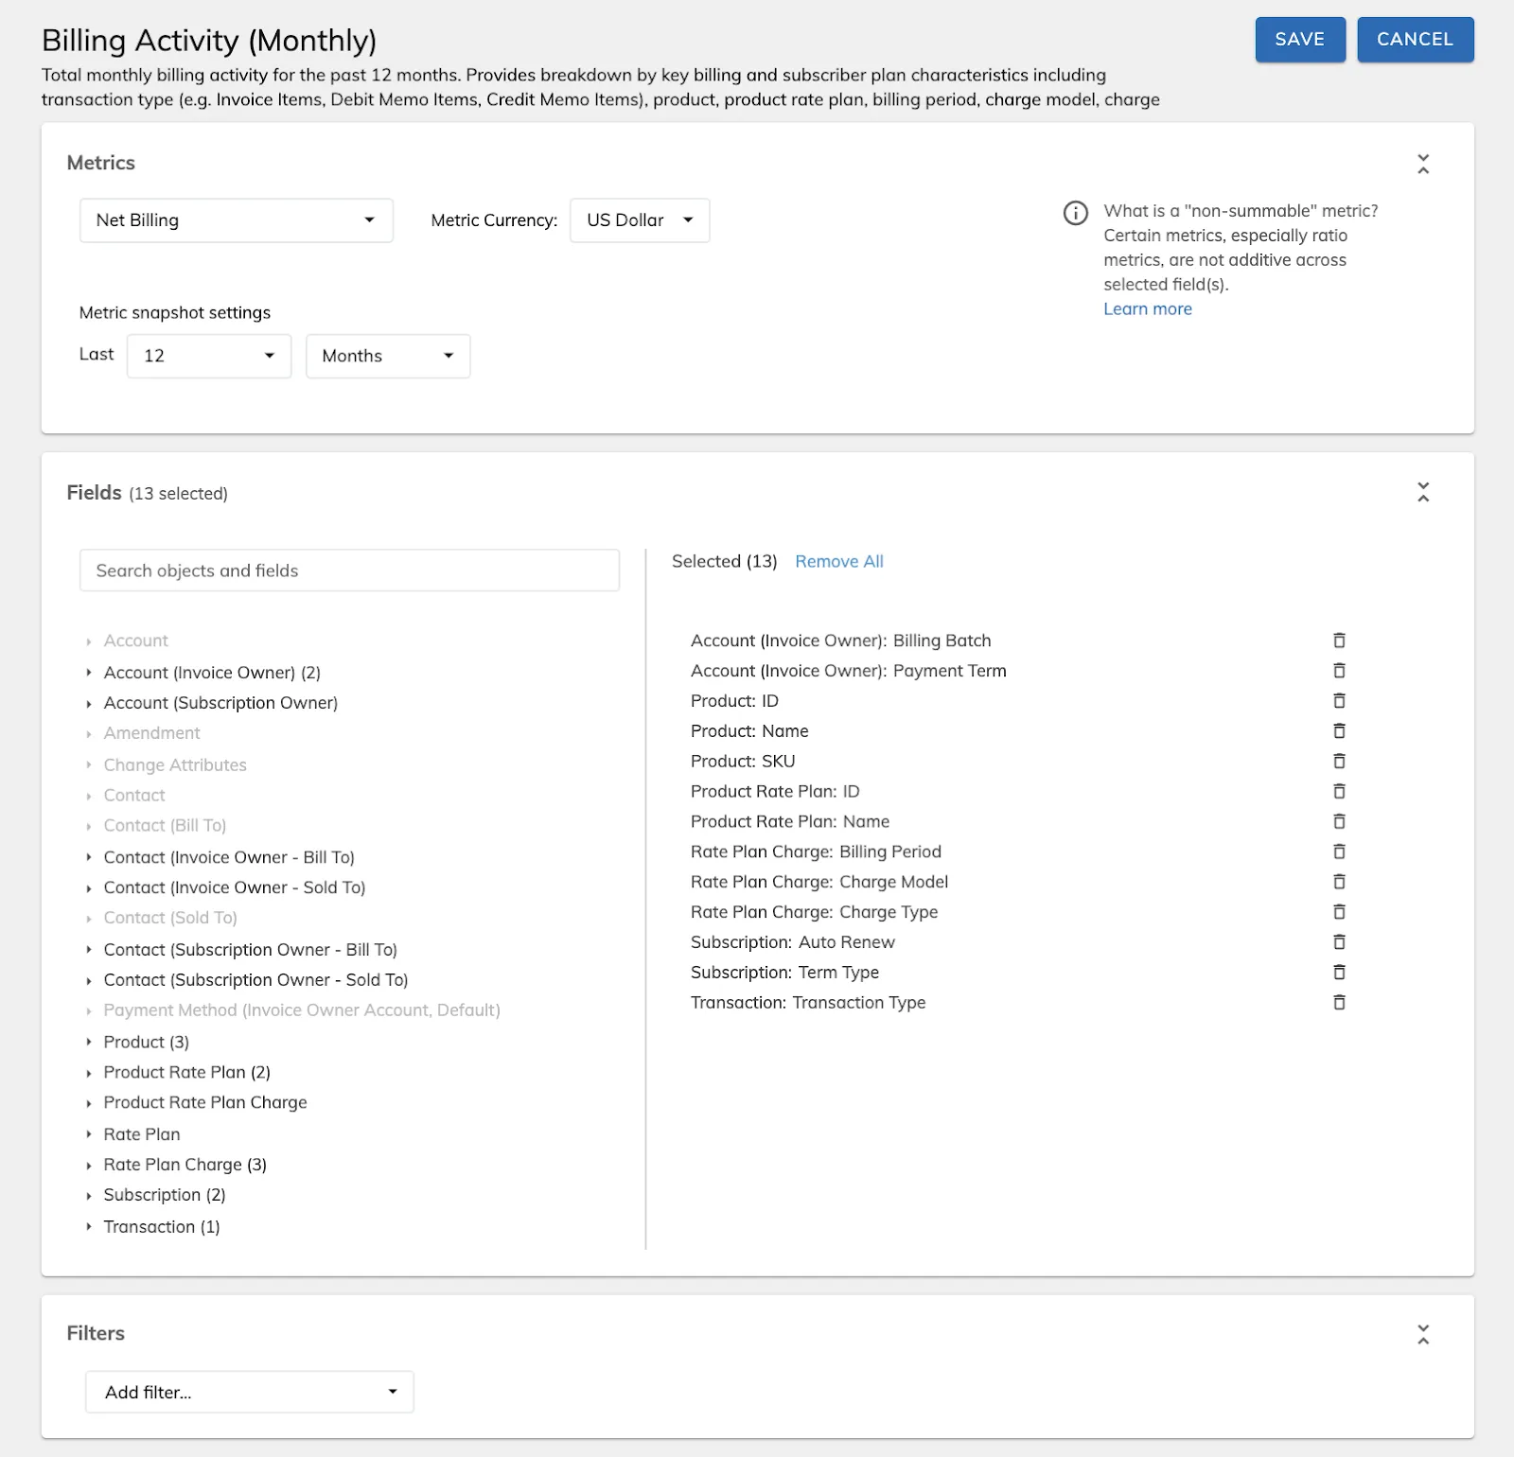Remove Product Rate Plan: Name field
1514x1457 pixels.
point(1339,822)
